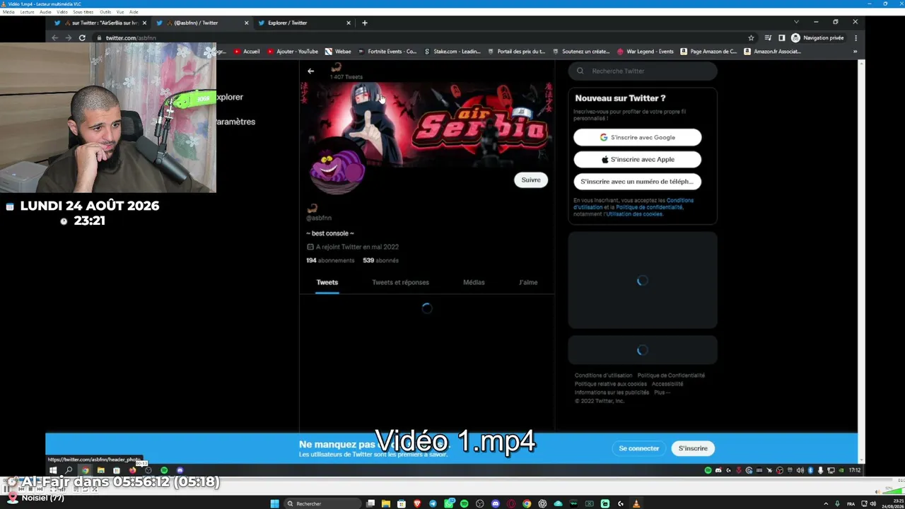Open the Cheshire cat profile picture

pos(337,167)
